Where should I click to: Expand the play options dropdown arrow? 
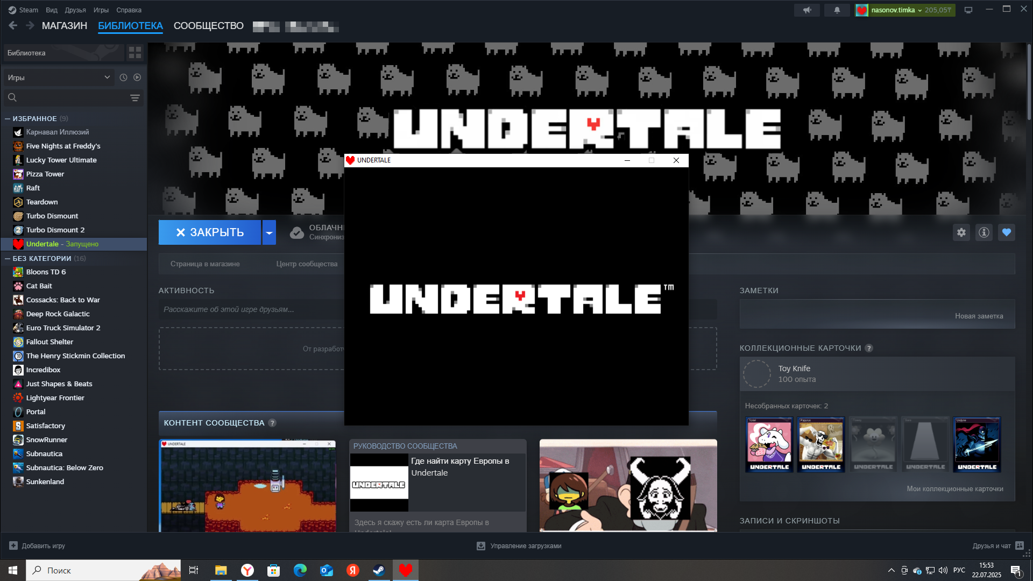[x=269, y=232]
